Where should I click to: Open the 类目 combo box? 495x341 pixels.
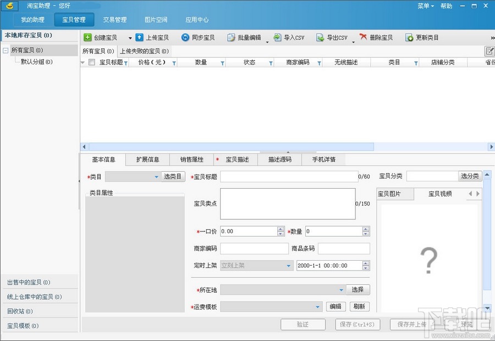pos(133,177)
